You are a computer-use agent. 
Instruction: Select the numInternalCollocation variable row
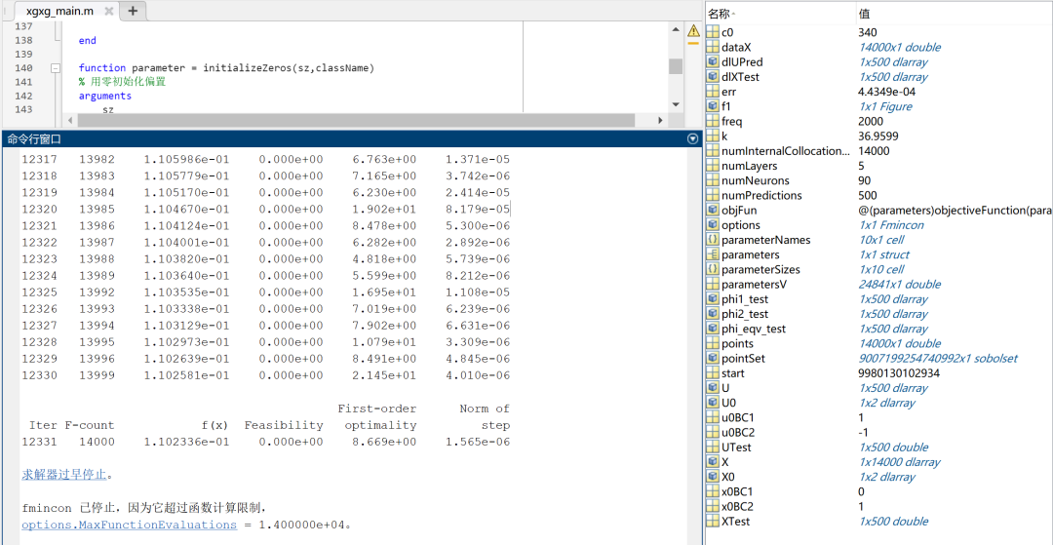point(878,151)
